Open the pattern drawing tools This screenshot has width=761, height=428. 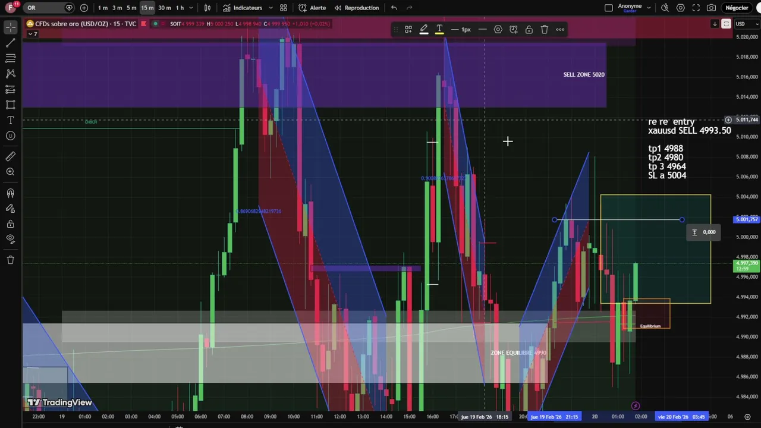click(x=10, y=74)
